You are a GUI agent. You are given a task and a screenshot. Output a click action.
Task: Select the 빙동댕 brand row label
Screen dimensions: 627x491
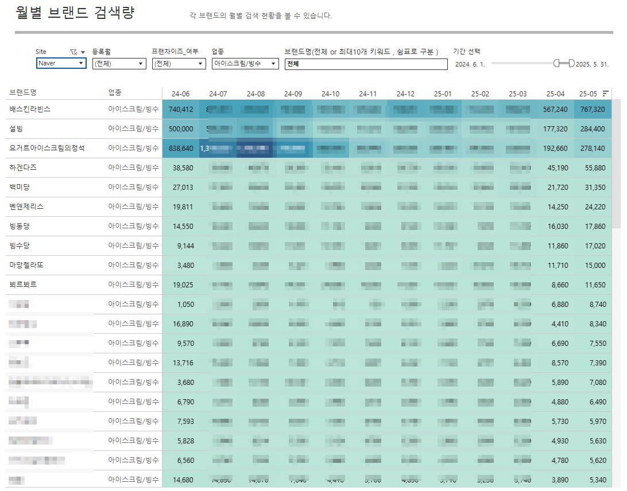(20, 226)
